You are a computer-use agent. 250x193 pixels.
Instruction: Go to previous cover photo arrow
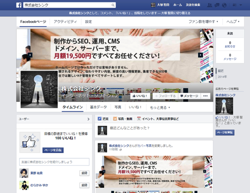click(x=30, y=55)
